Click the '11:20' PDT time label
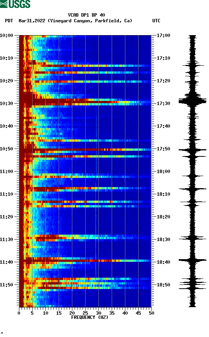The width and height of the screenshot is (209, 337). coord(6,216)
